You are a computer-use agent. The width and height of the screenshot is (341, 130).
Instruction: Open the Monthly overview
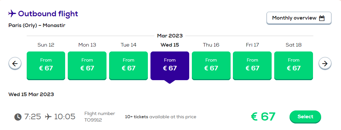click(x=299, y=18)
